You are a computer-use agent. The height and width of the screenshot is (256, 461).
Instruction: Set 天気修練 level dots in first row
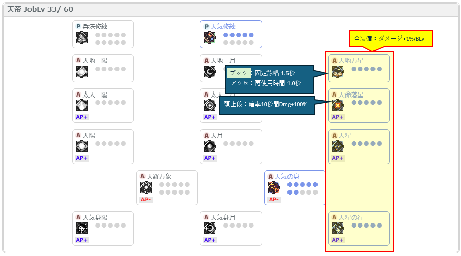pyautogui.click(x=239, y=35)
